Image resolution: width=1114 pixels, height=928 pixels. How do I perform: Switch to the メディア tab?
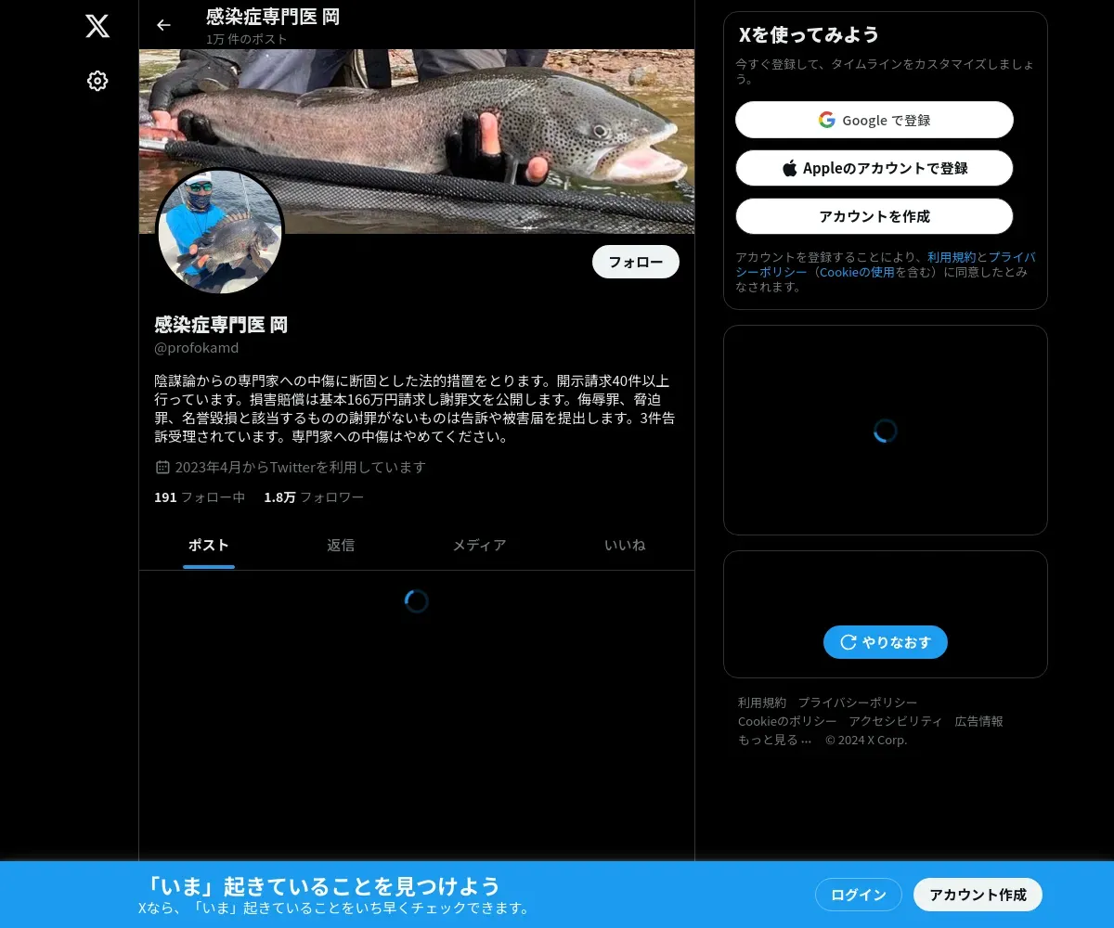[x=479, y=545]
